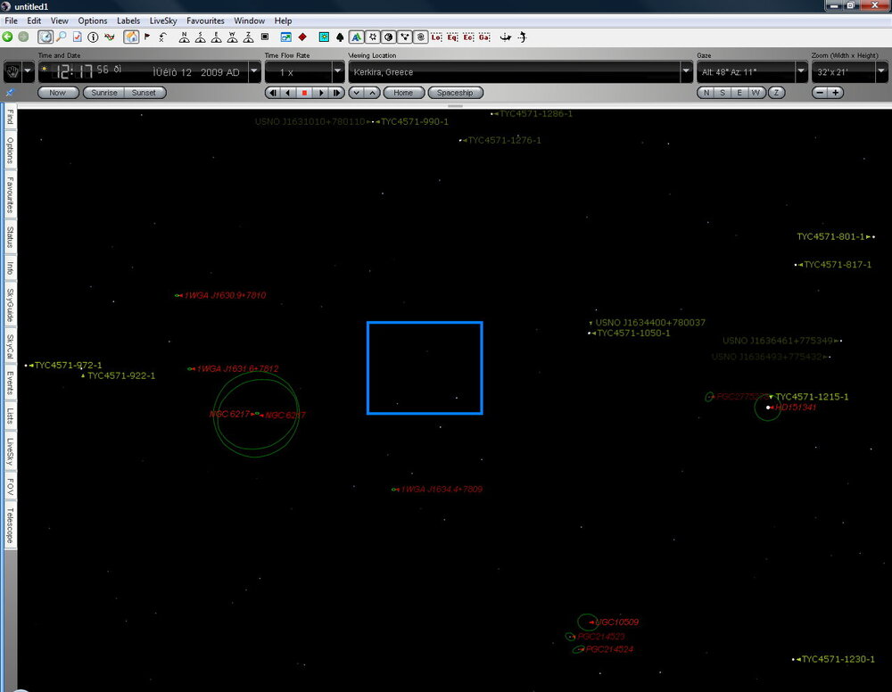Click the red diamond toolbar icon

302,37
